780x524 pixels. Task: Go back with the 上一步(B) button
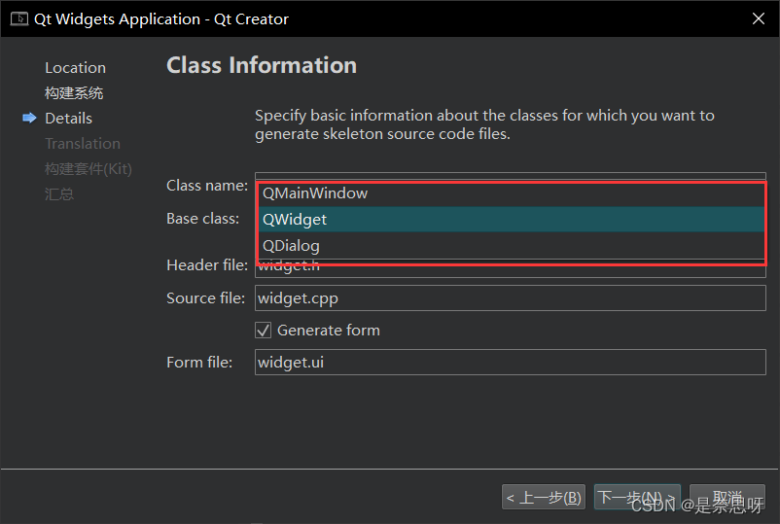click(544, 497)
